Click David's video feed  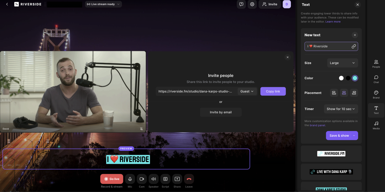coord(73,92)
